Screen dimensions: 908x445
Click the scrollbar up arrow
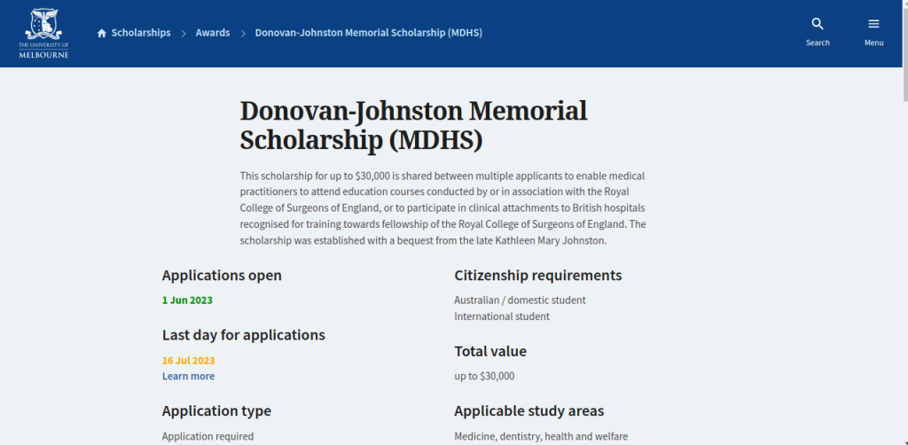coord(903,5)
